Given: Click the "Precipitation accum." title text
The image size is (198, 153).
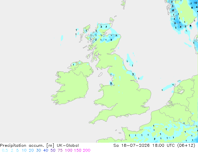Looking at the screenshot, I should pos(22,146).
